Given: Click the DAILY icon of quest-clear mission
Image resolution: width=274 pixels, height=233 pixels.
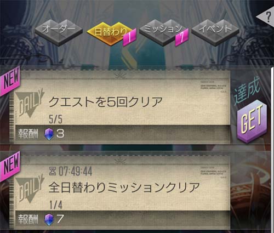Looking at the screenshot, I should click(x=30, y=103).
